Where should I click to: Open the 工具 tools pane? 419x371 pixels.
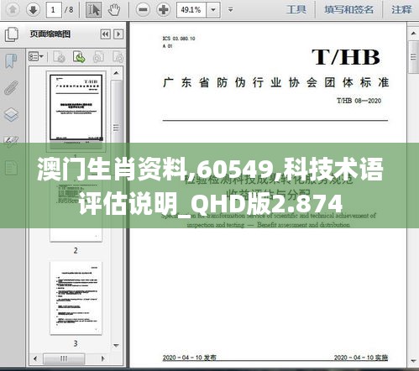(296, 10)
